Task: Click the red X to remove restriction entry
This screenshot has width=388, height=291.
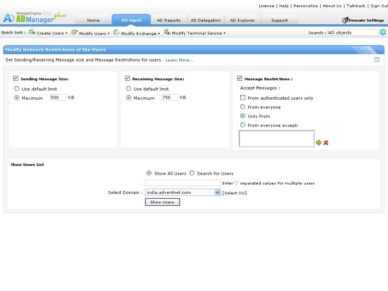Action: (x=325, y=143)
